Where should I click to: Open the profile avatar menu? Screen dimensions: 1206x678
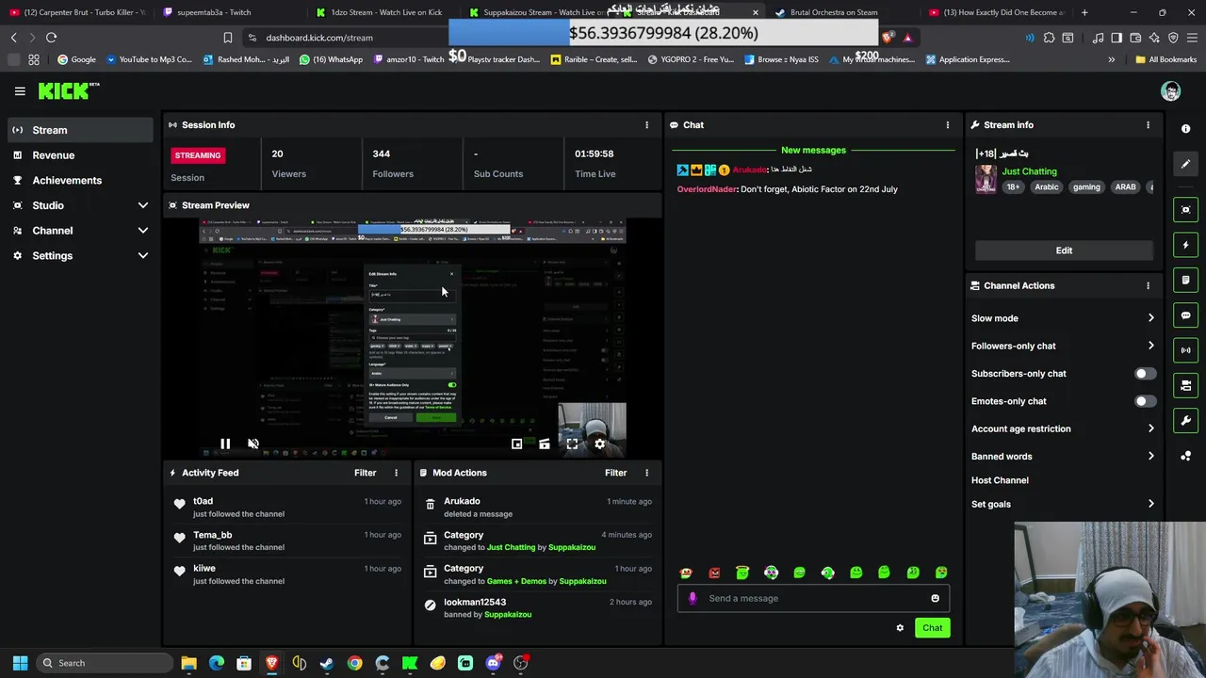[1170, 91]
